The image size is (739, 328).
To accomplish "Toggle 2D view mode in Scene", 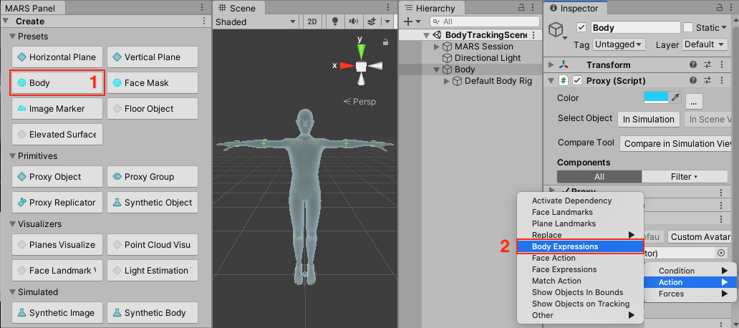I will pos(312,21).
